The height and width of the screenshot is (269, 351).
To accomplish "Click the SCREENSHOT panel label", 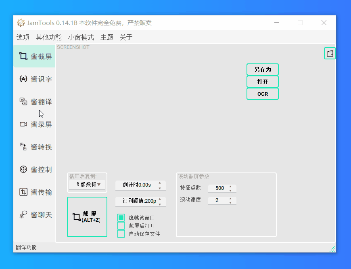I will (73, 47).
